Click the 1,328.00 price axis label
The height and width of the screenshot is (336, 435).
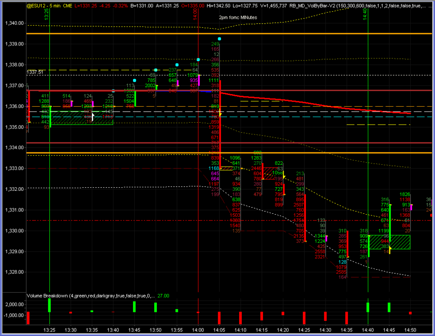14,272
